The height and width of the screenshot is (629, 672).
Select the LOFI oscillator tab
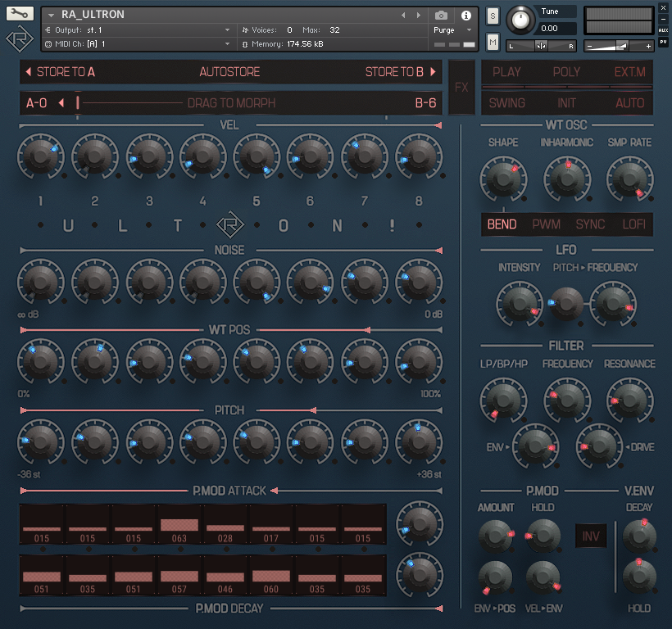pos(633,224)
